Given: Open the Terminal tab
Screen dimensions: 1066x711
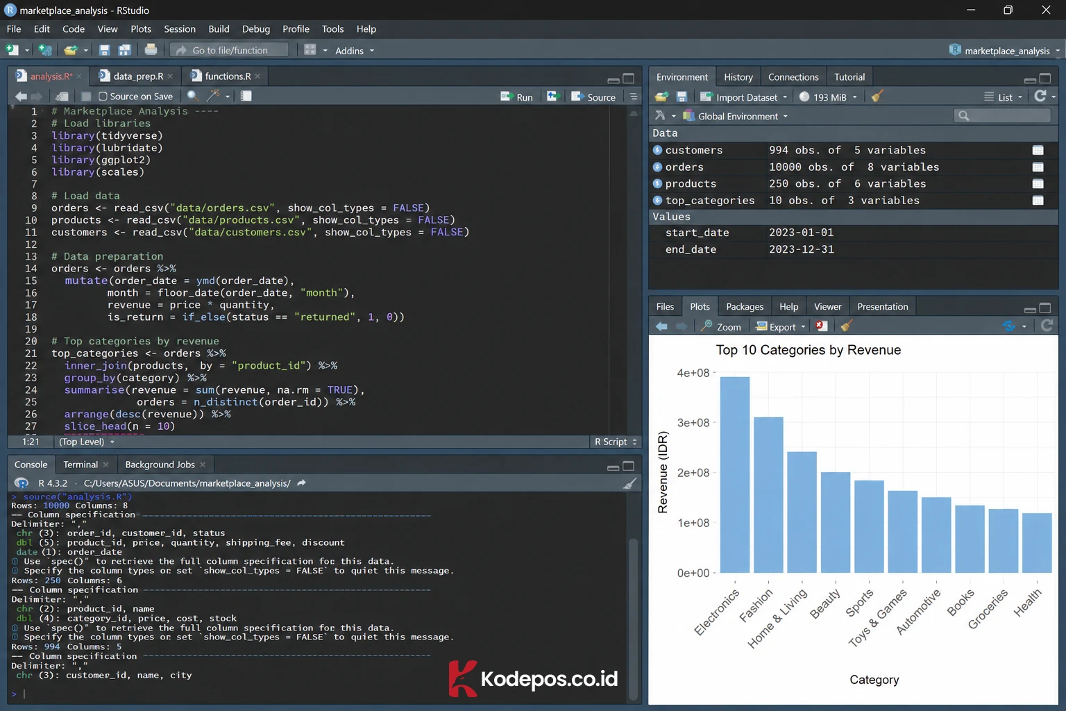Looking at the screenshot, I should click(81, 465).
